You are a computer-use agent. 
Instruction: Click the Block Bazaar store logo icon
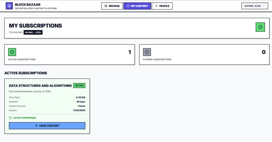tap(9, 6)
